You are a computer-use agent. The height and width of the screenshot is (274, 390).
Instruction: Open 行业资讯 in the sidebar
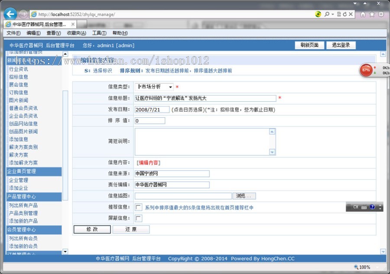click(x=18, y=69)
